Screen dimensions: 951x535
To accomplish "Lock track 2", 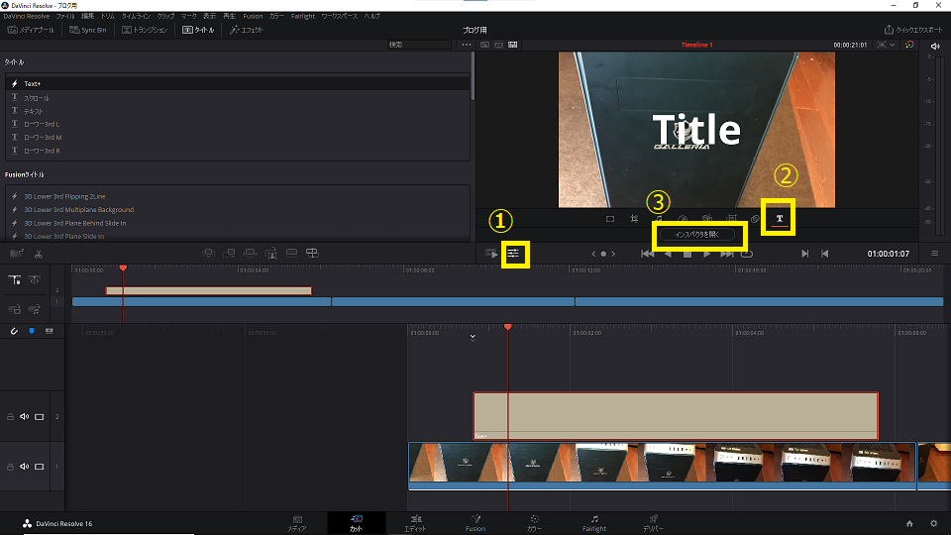I will click(10, 417).
